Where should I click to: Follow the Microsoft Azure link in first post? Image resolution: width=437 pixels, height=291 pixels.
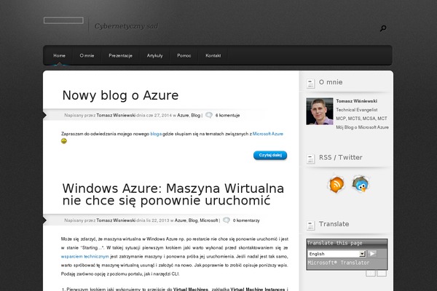coord(267,134)
